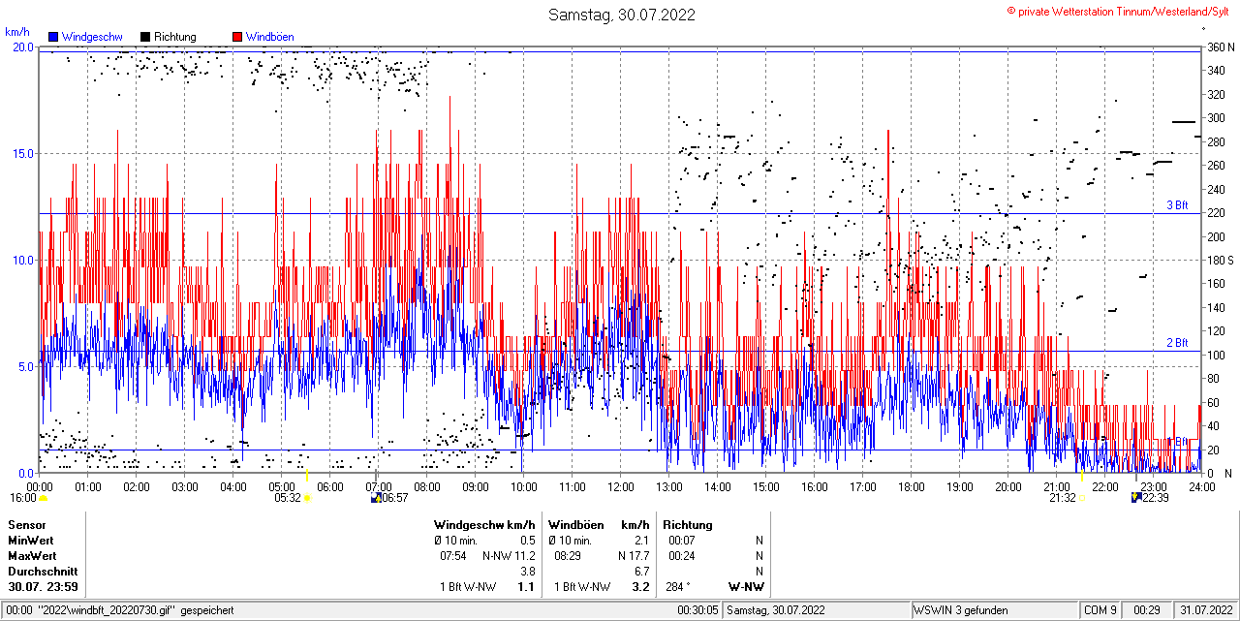Click the 07:54 max wind speed time
This screenshot has width=1240, height=621.
[454, 556]
